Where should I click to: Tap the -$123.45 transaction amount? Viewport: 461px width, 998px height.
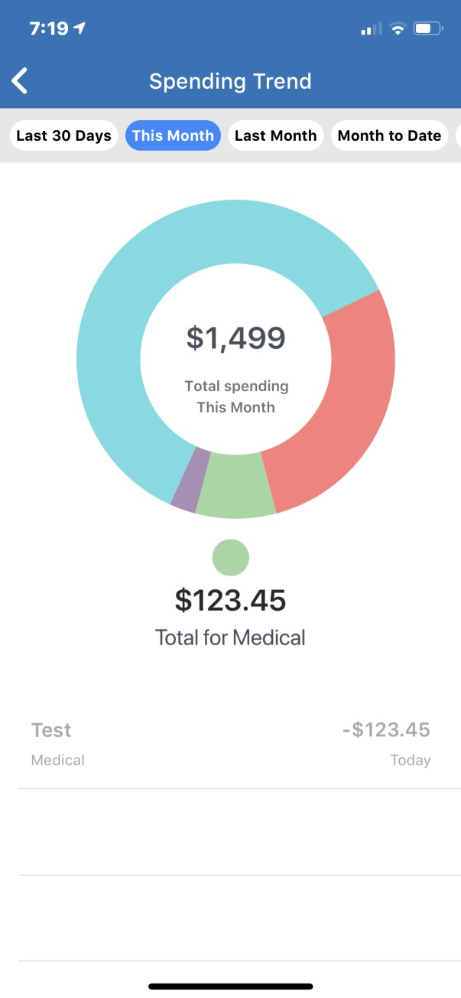tap(386, 730)
